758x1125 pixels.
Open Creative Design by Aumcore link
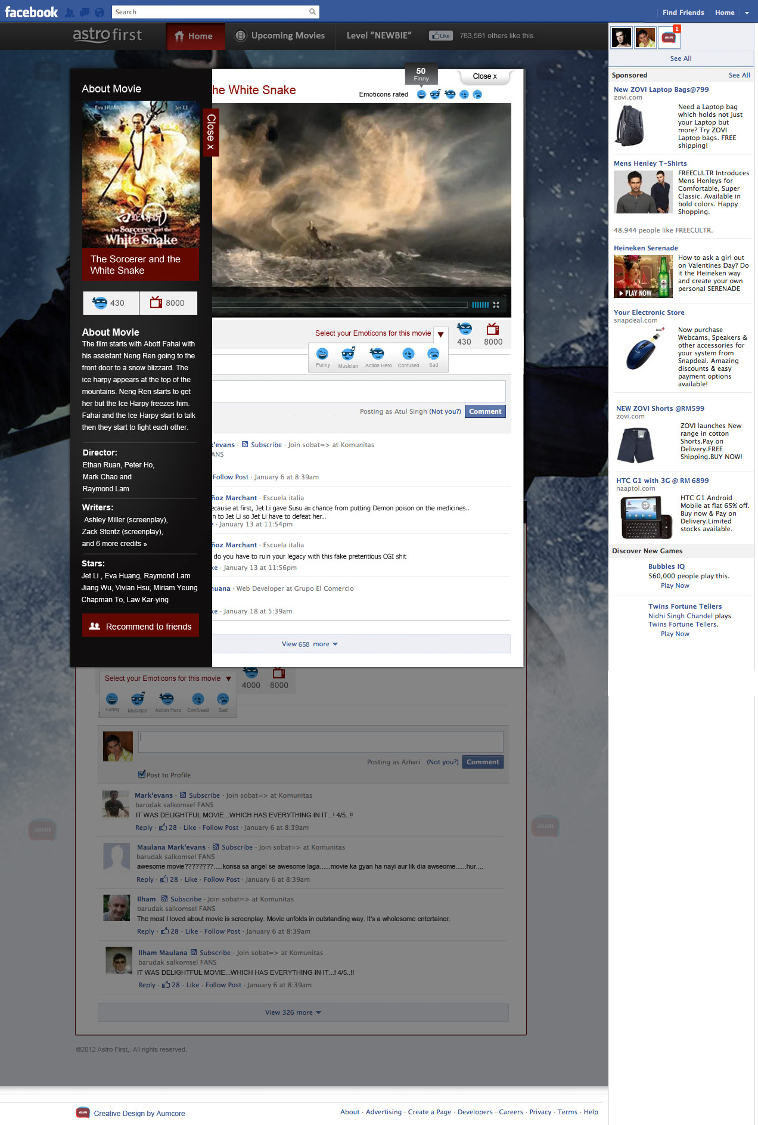tap(139, 1113)
